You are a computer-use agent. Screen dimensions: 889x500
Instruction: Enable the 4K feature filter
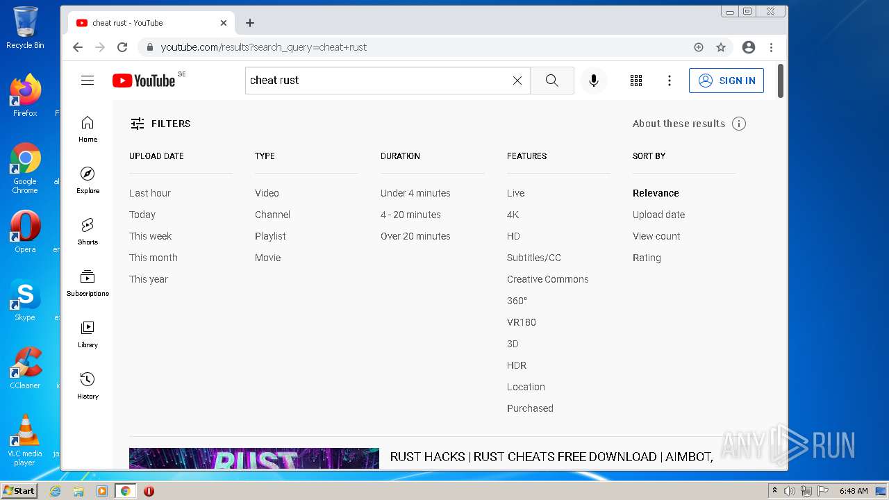click(x=513, y=215)
